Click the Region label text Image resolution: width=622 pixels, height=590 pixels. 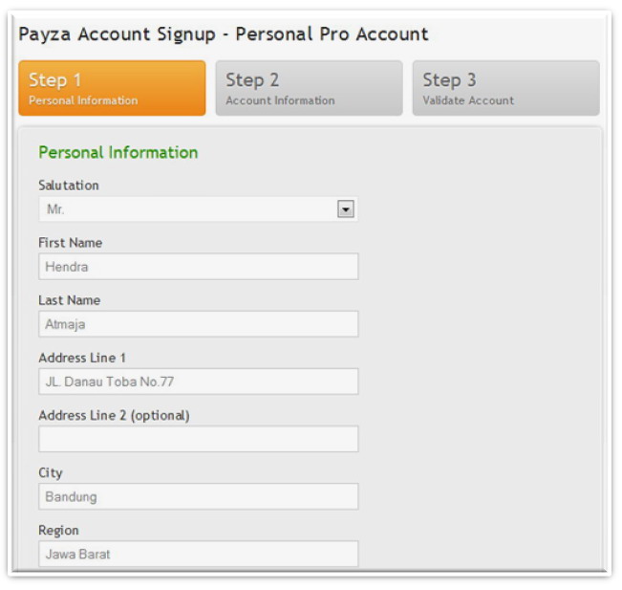(58, 530)
